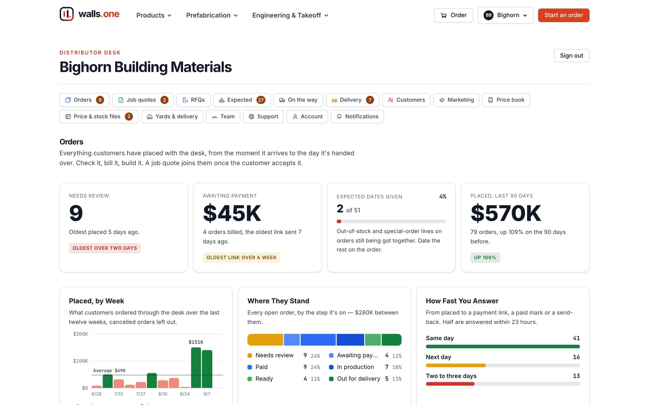
Task: Click the Order button in header
Action: tap(453, 15)
